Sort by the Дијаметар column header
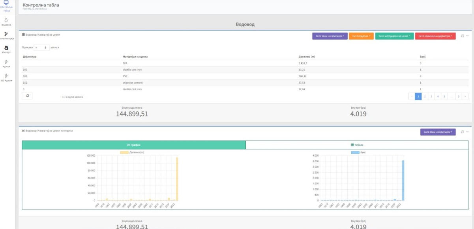 (30, 57)
